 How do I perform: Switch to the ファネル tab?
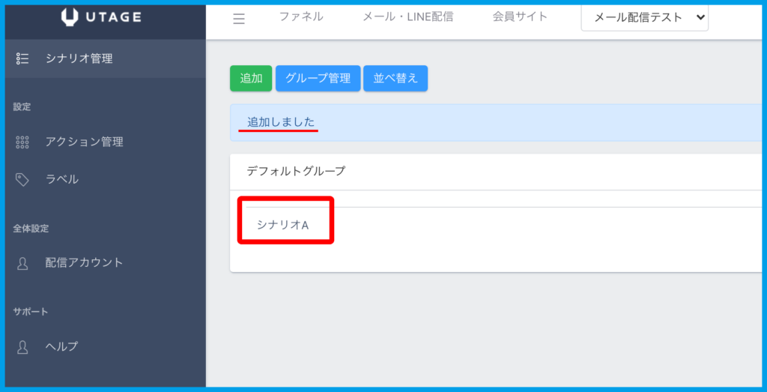tap(301, 16)
